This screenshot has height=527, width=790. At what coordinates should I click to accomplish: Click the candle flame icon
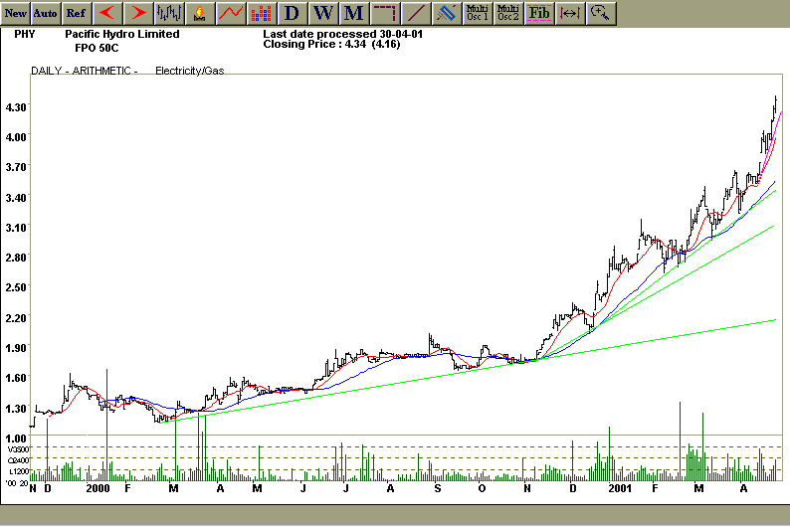(200, 13)
